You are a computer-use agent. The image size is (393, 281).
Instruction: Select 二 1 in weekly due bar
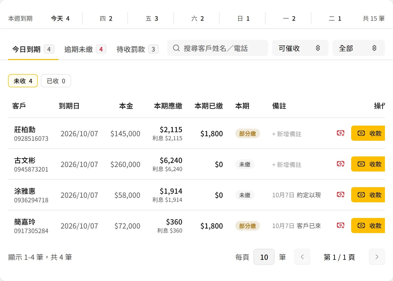click(x=335, y=18)
